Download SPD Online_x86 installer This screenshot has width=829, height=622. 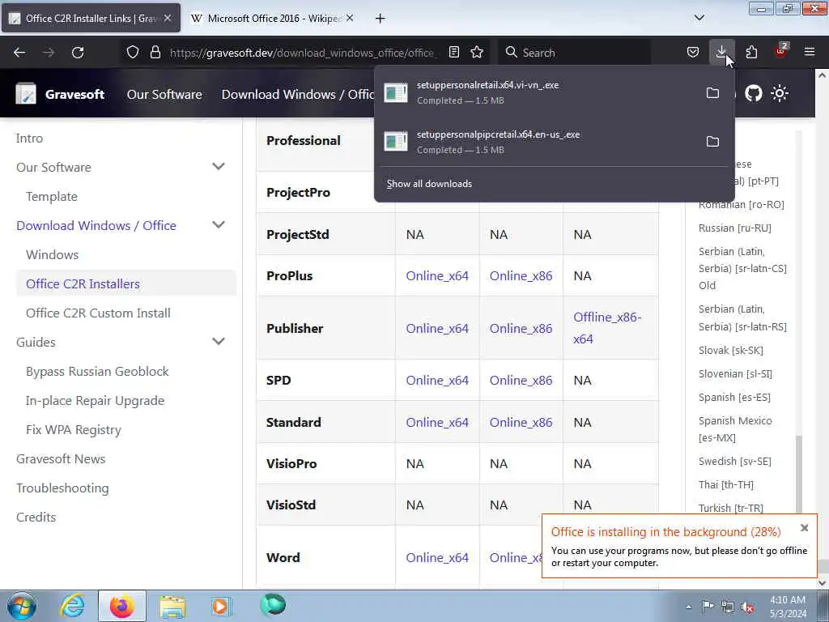(521, 380)
